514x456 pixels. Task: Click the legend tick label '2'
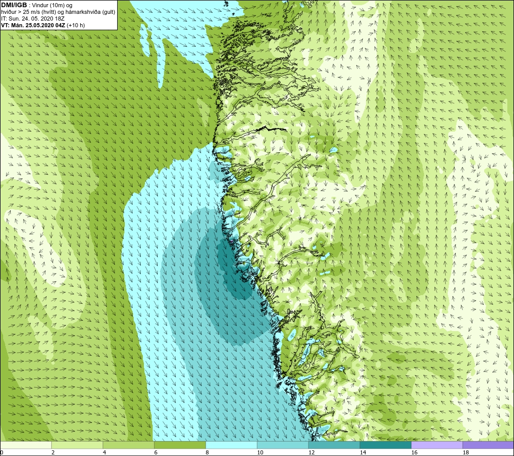(53, 452)
